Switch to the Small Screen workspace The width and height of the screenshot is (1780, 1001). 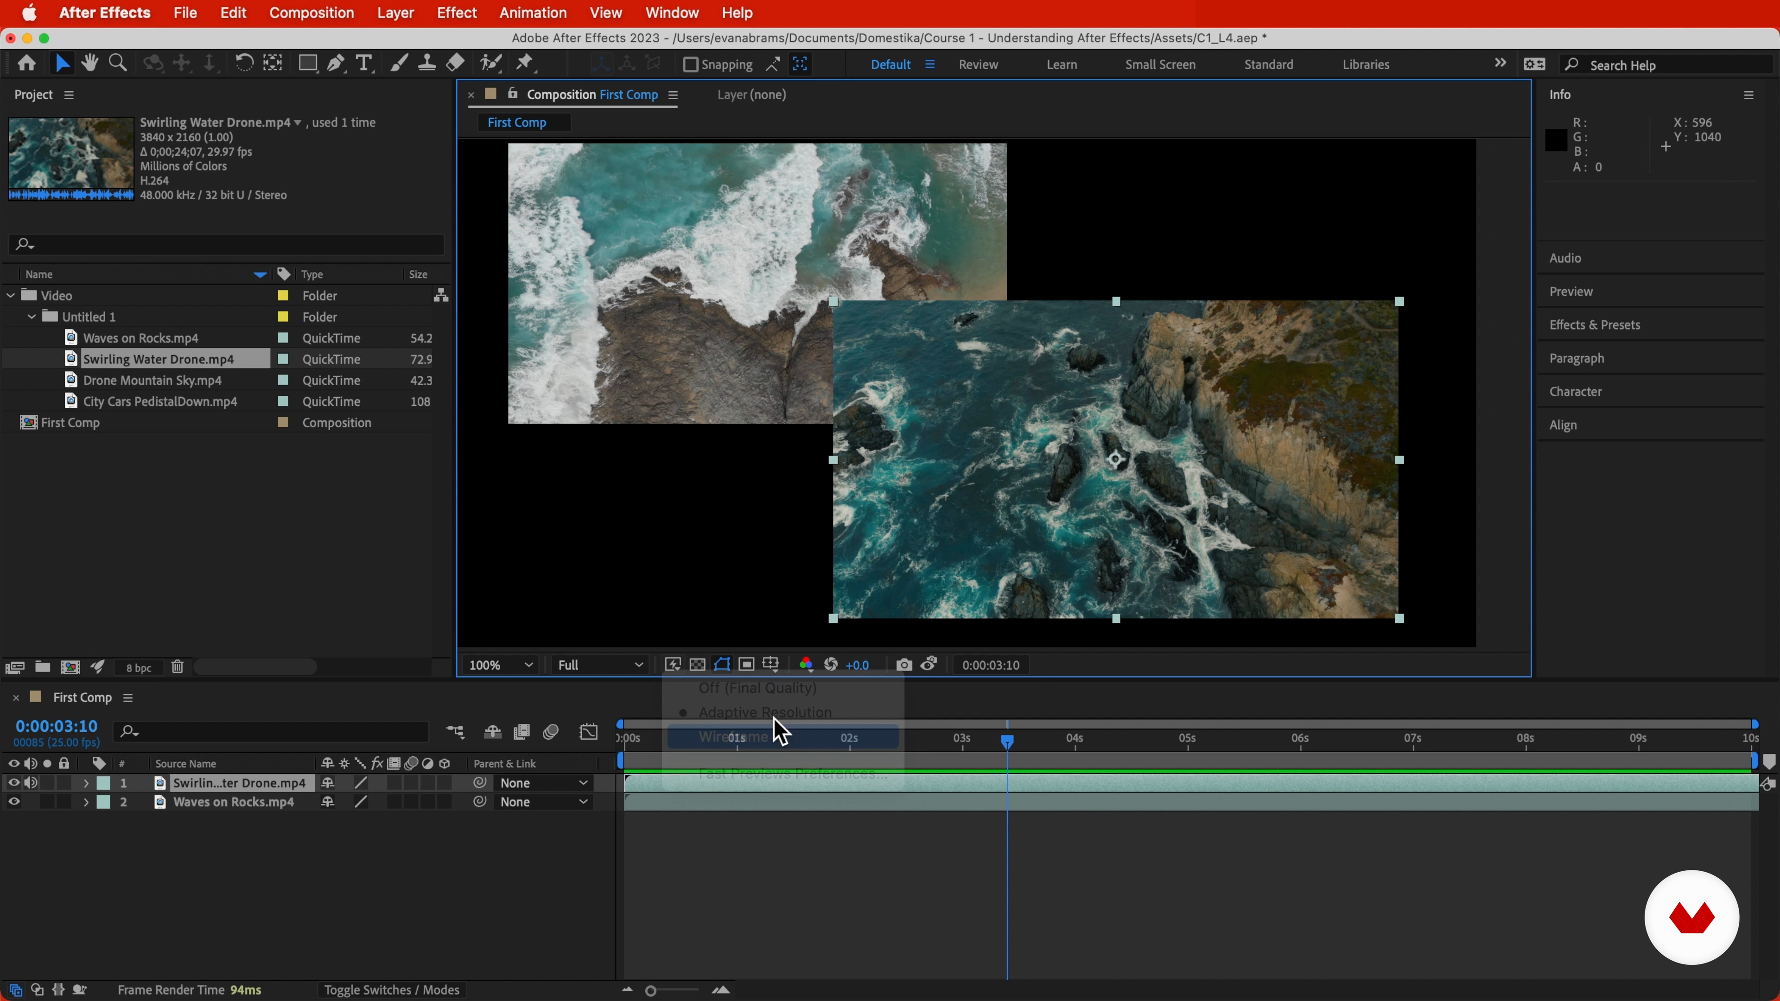pyautogui.click(x=1160, y=64)
